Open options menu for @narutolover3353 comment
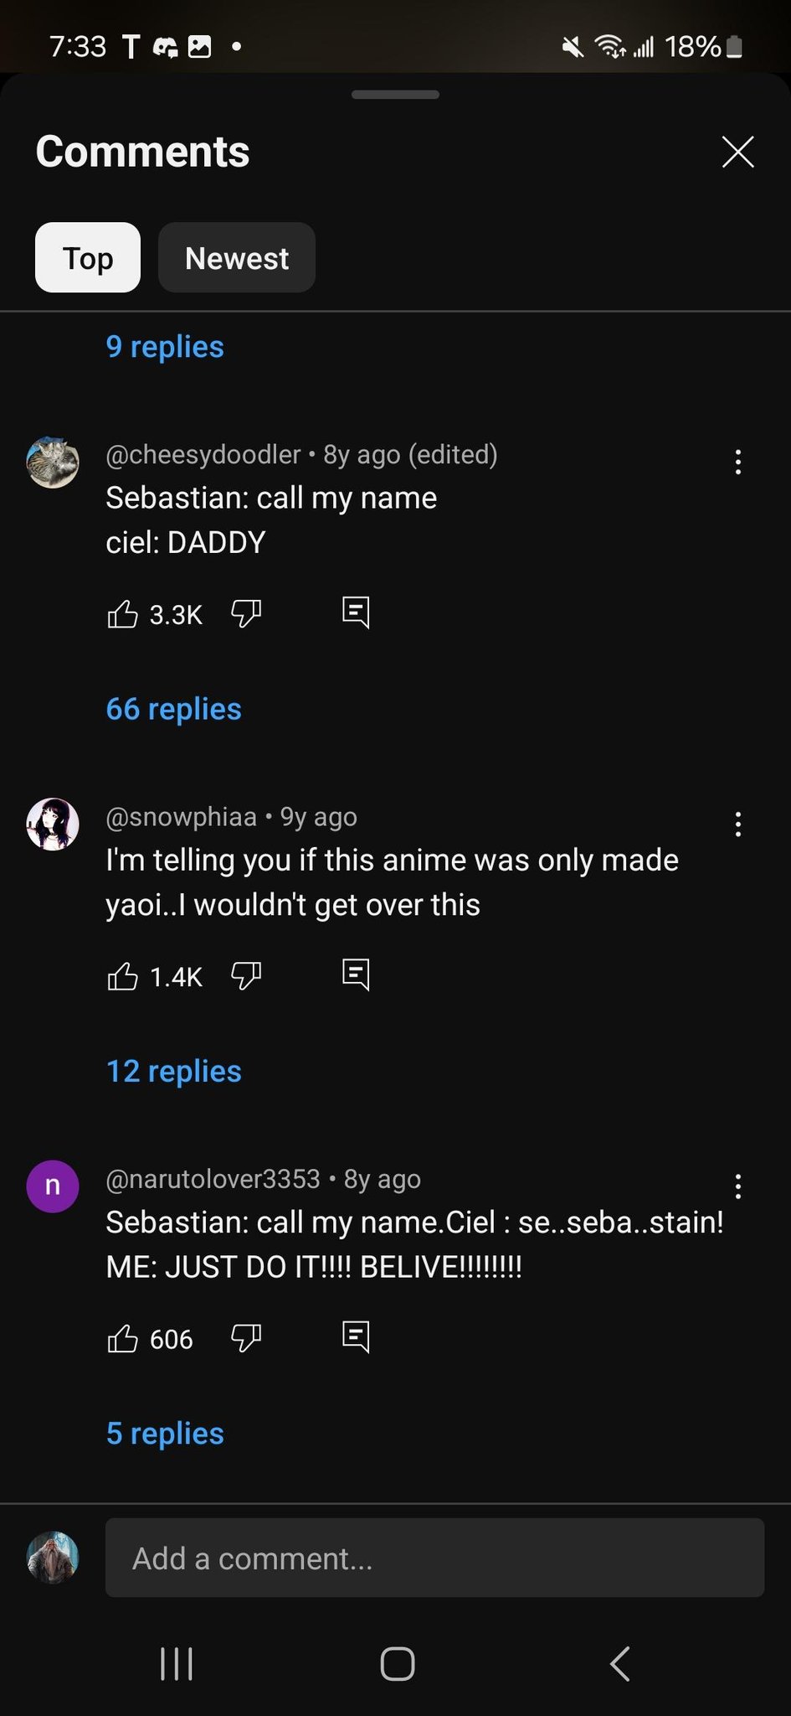Screen dimensions: 791x1716 tap(737, 1186)
